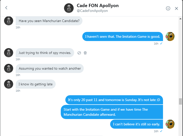183x136 pixels.
Task: Click the 16h timestamp under 'I can't believe'
Action: 156,131
